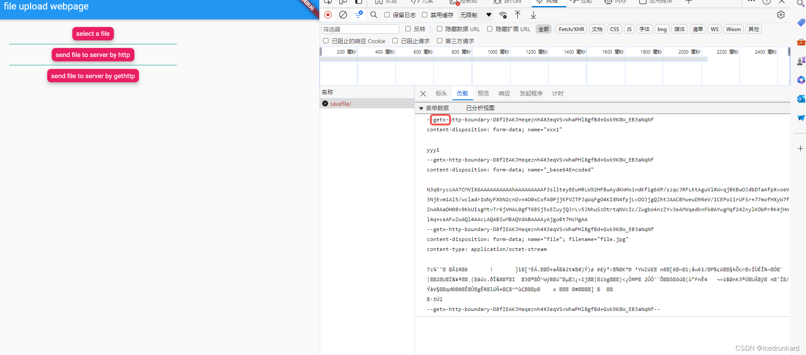
Task: Filter requests by 清单
Action: (697, 29)
